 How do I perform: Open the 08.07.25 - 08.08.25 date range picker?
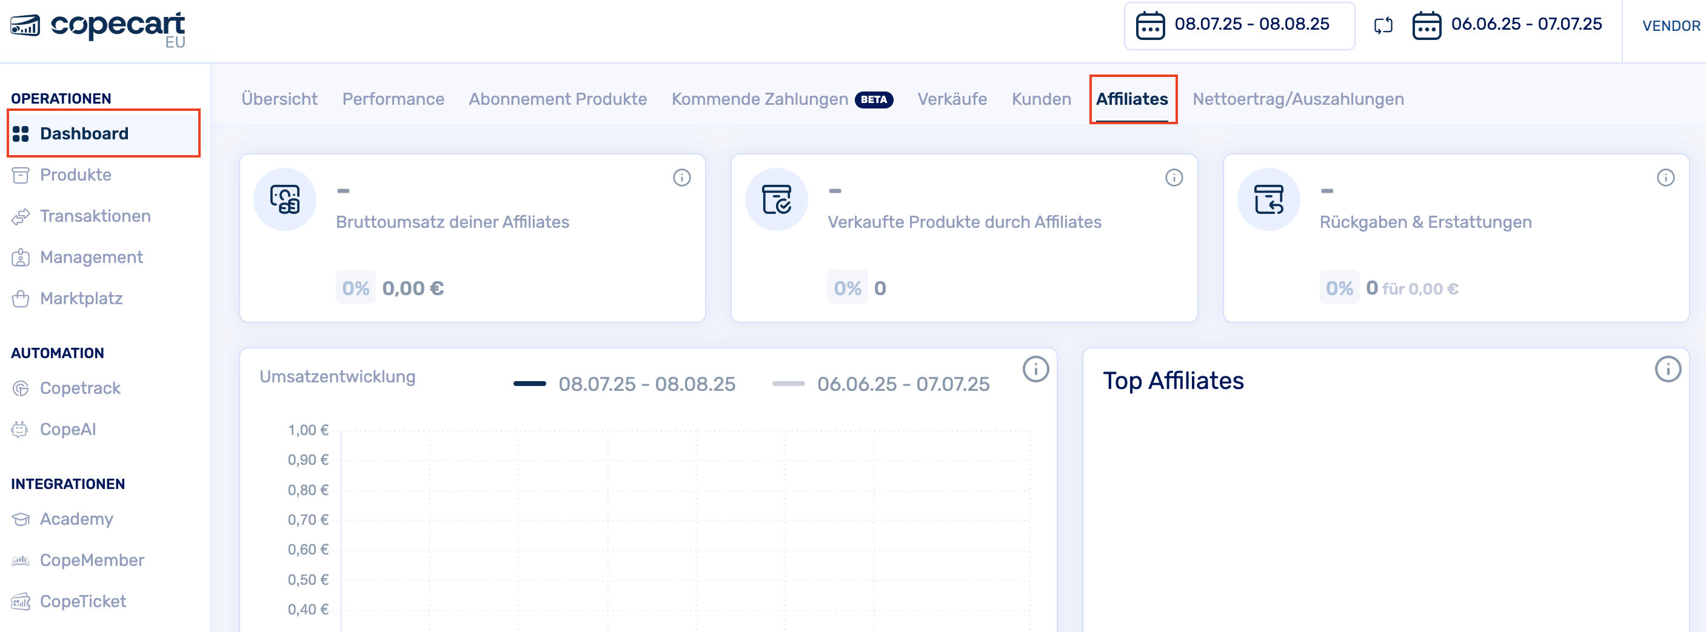[x=1239, y=25]
